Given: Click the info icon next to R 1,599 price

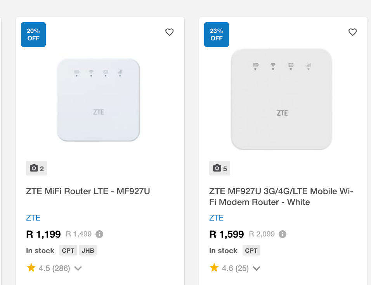Looking at the screenshot, I should (283, 234).
